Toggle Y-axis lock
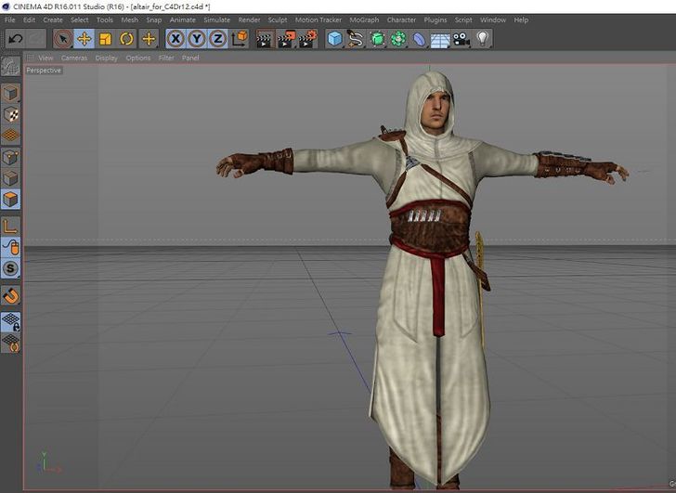 (196, 39)
